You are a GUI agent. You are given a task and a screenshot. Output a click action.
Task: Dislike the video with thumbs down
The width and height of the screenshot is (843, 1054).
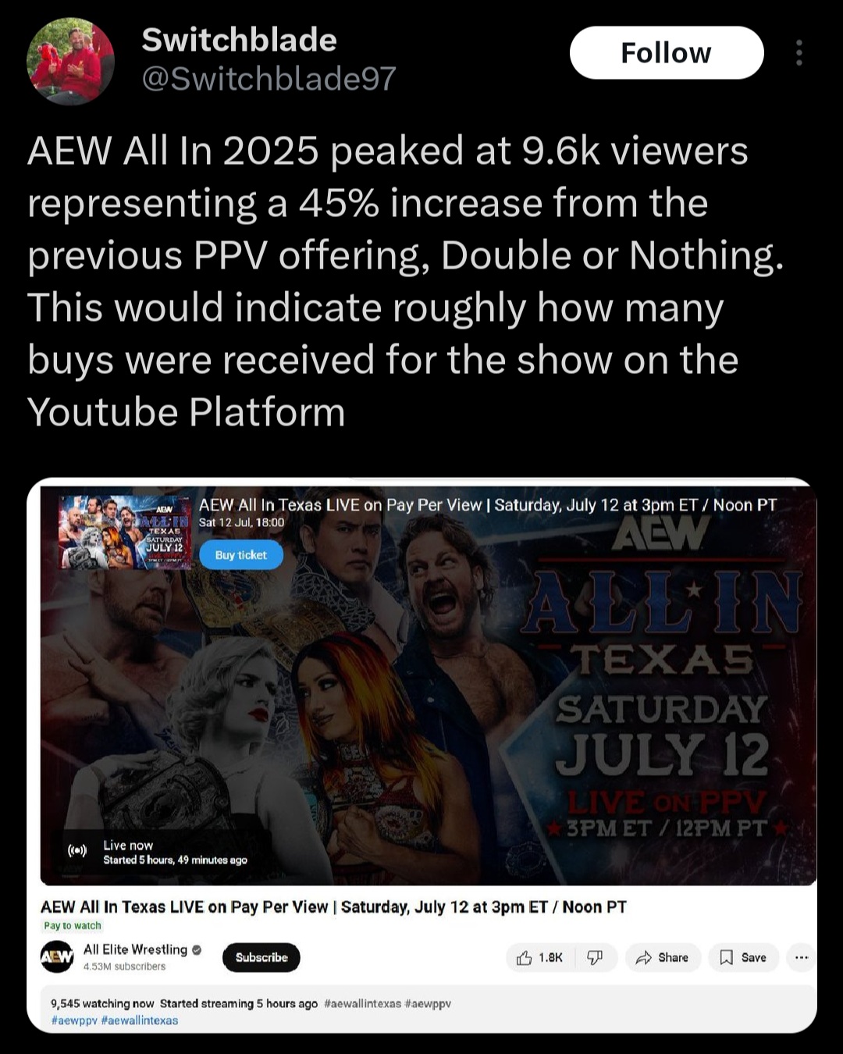(x=596, y=958)
